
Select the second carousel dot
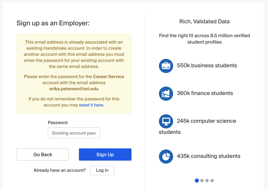click(202, 181)
